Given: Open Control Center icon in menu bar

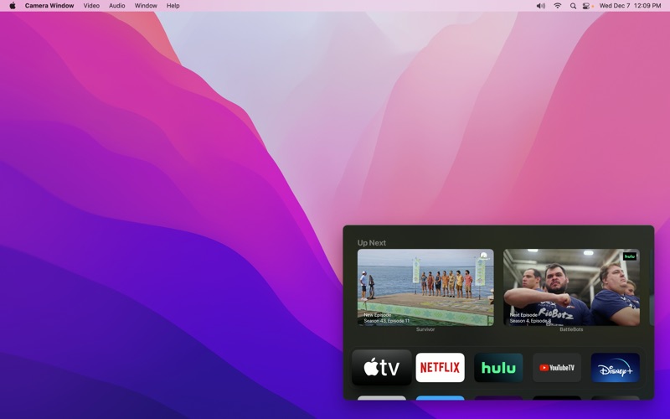Looking at the screenshot, I should pyautogui.click(x=587, y=6).
